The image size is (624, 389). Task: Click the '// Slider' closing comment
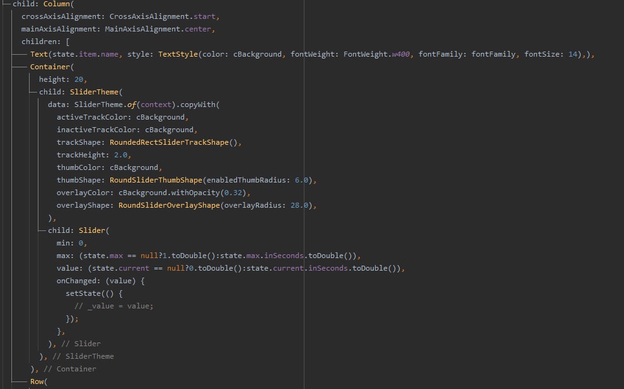point(81,344)
